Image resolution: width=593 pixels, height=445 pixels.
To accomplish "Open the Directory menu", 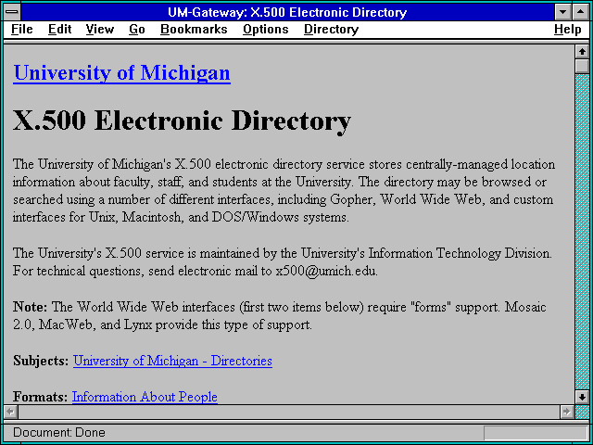I will [332, 29].
